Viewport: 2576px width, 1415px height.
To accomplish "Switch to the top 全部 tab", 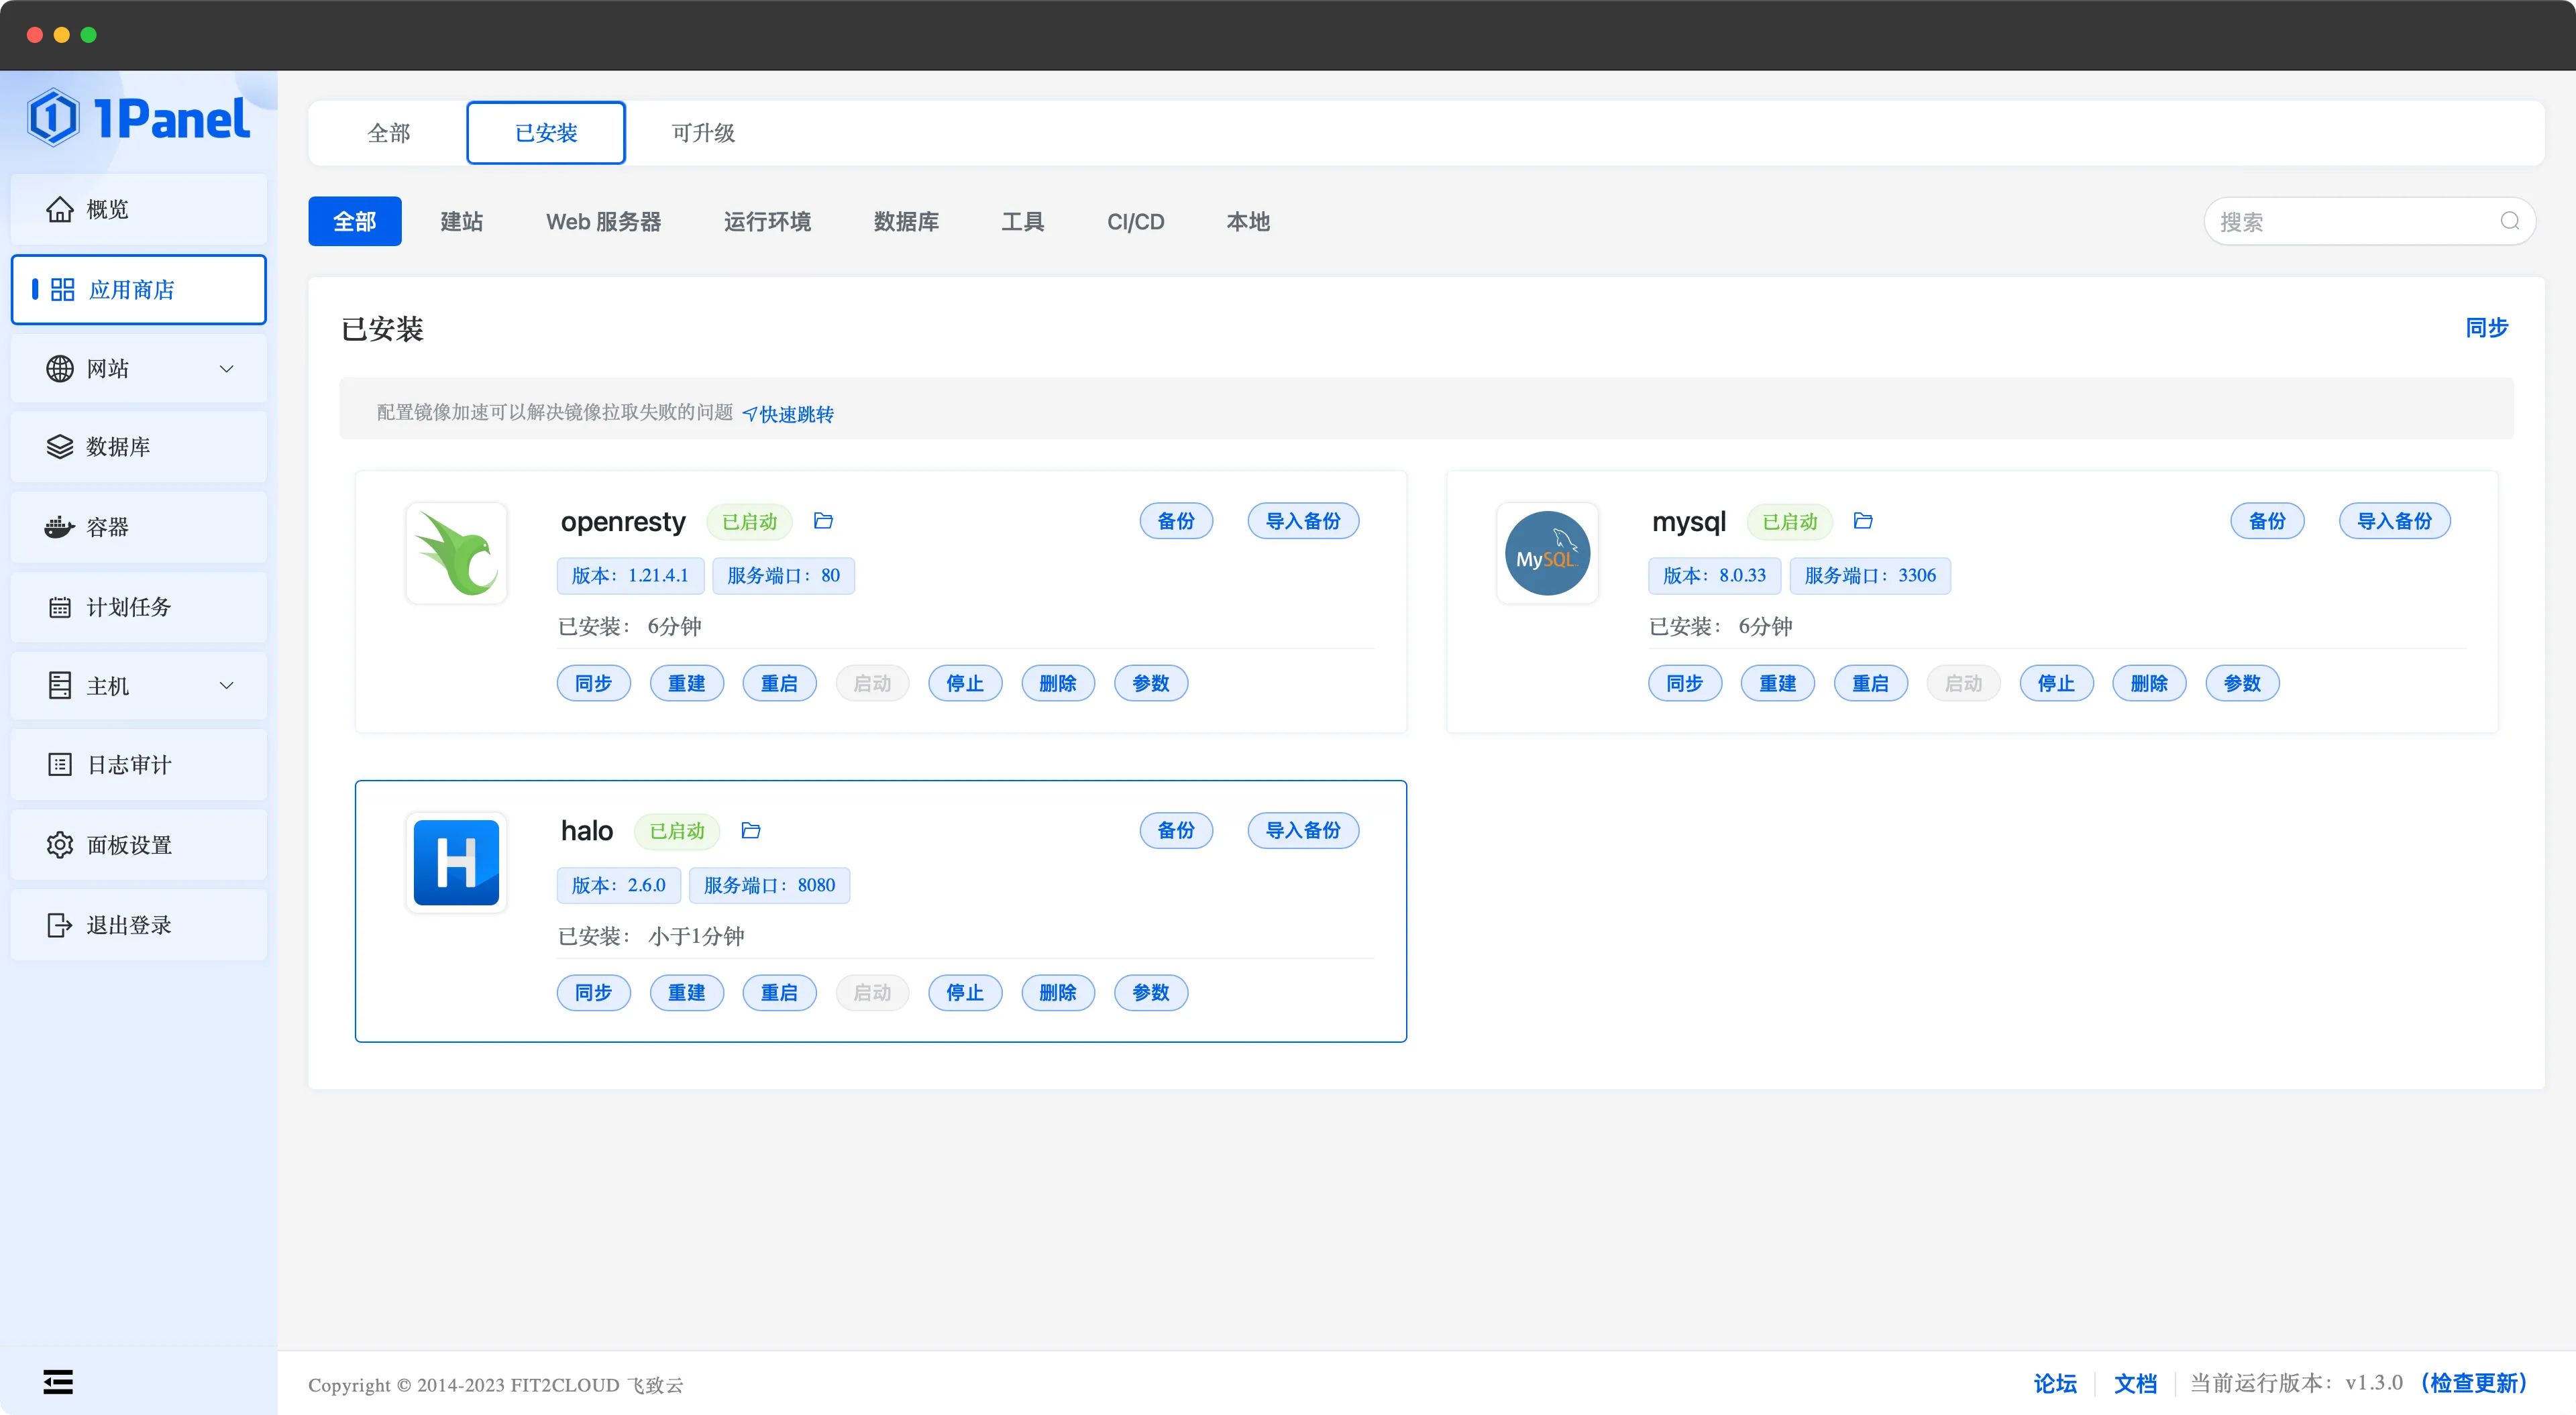I will pyautogui.click(x=389, y=133).
